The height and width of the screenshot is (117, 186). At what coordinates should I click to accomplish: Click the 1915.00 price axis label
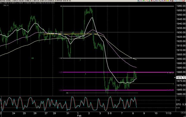(181, 46)
